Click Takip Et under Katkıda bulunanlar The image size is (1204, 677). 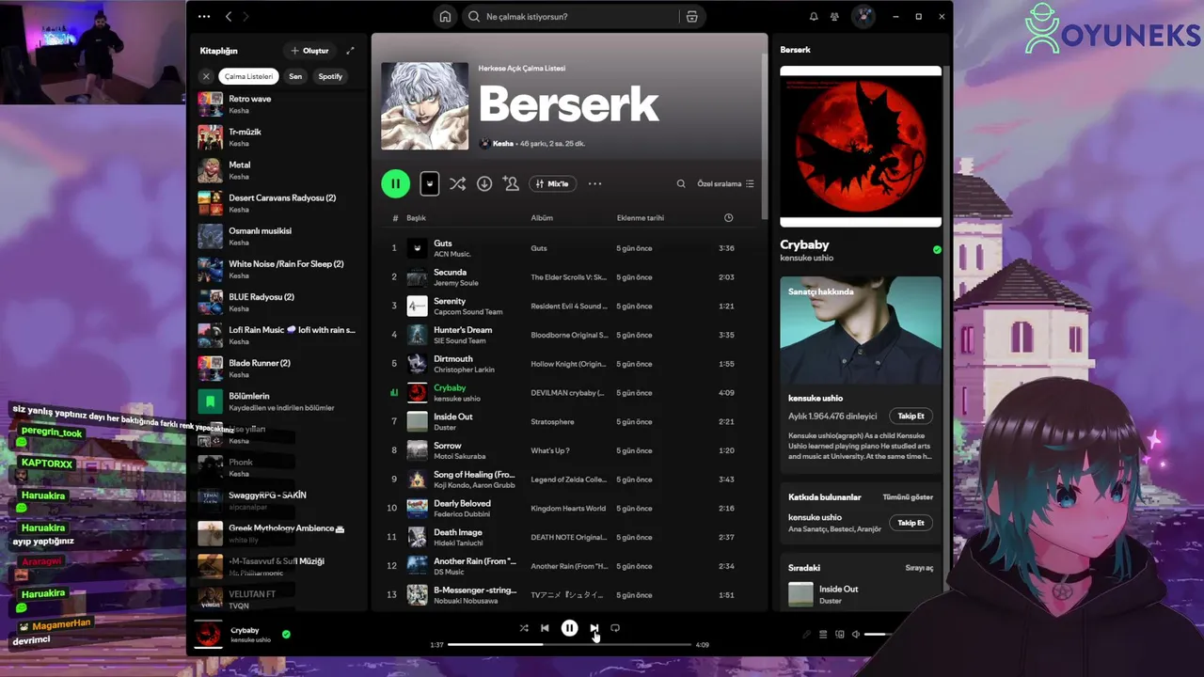911,523
